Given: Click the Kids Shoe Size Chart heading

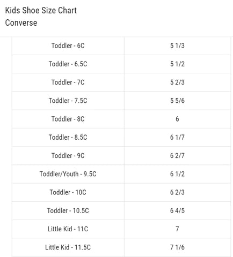Looking at the screenshot, I should pyautogui.click(x=41, y=10).
